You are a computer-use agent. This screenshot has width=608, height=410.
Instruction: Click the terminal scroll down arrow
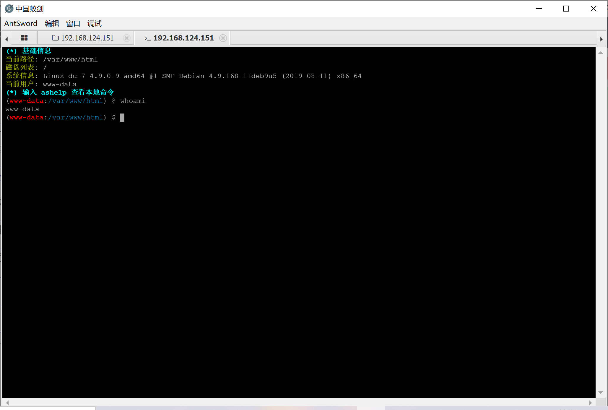(600, 393)
